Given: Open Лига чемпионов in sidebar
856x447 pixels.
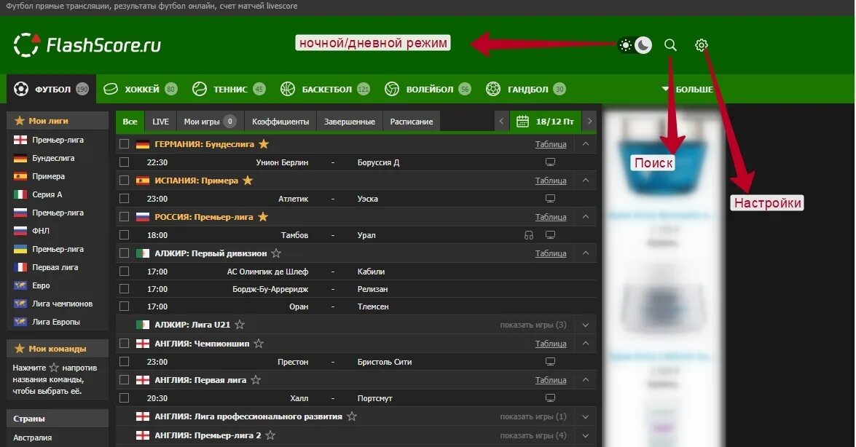Looking at the screenshot, I should click(x=62, y=304).
